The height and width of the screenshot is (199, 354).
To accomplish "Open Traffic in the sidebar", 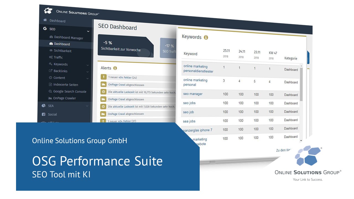I will 58,57.
